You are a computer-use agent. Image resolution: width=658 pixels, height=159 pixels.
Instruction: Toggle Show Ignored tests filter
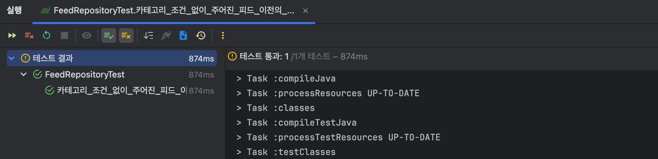click(x=126, y=35)
